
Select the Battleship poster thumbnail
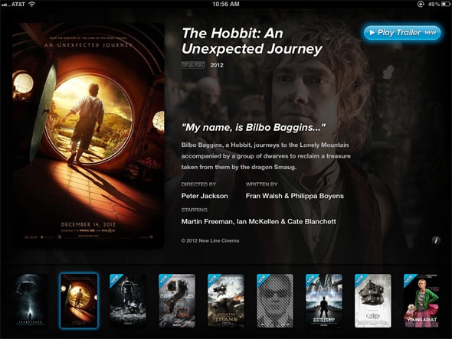click(x=324, y=301)
